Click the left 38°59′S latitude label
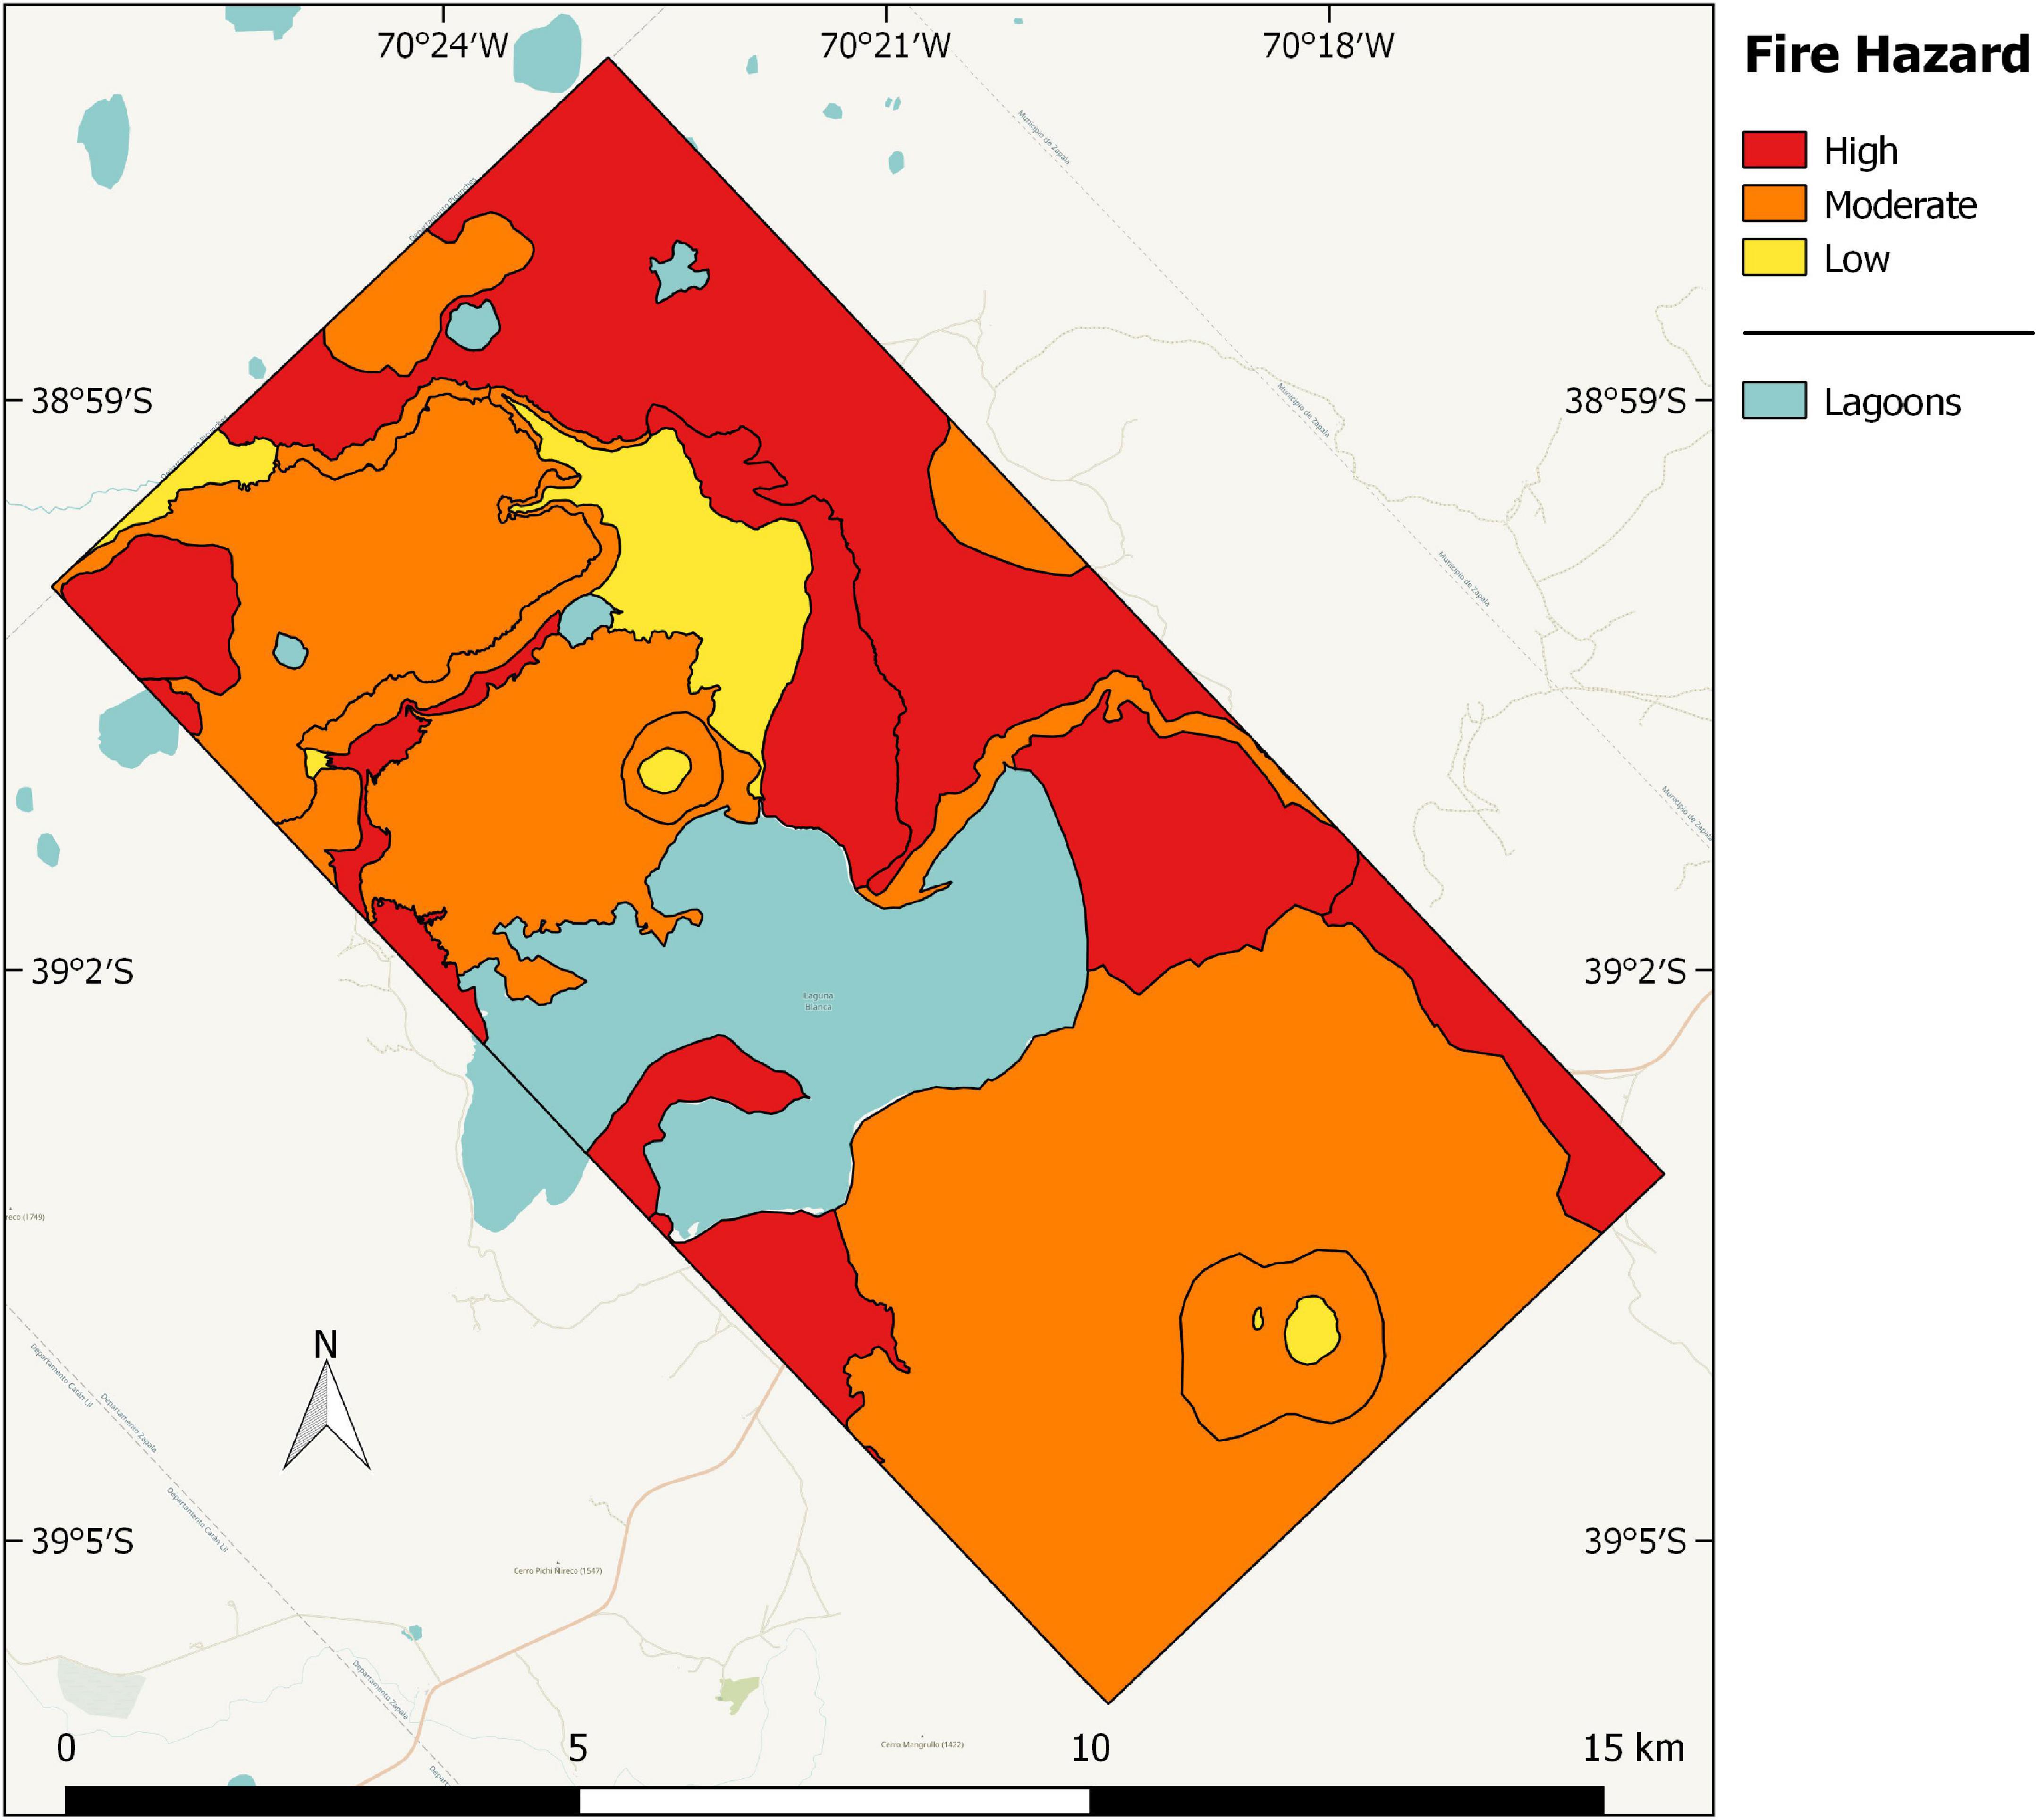The height and width of the screenshot is (1820, 2038). click(x=92, y=401)
